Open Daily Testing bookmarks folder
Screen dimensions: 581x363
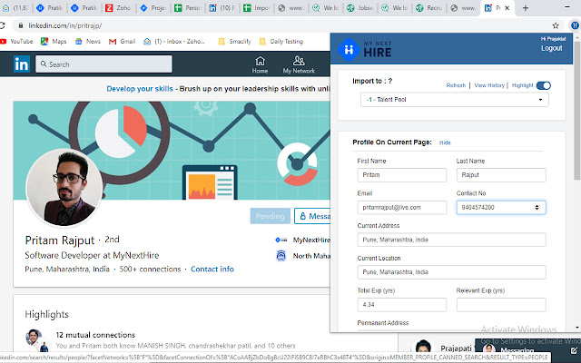tap(281, 42)
